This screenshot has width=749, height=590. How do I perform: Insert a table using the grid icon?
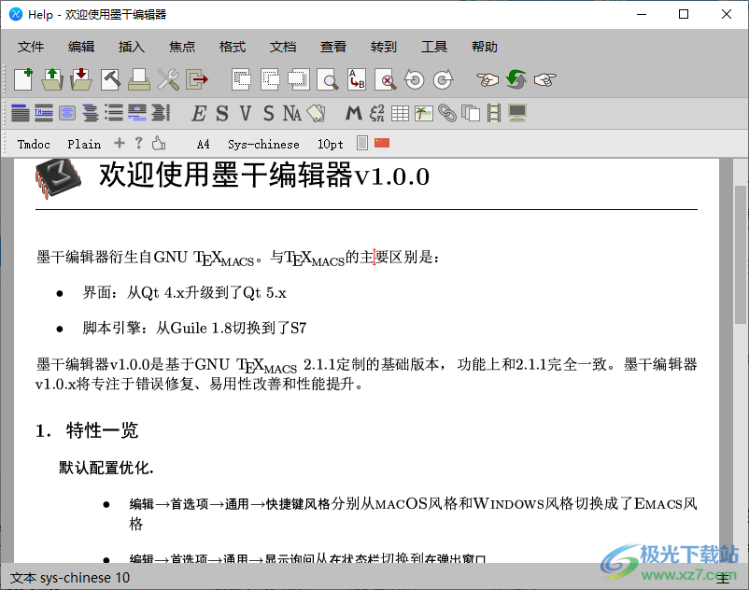(400, 113)
